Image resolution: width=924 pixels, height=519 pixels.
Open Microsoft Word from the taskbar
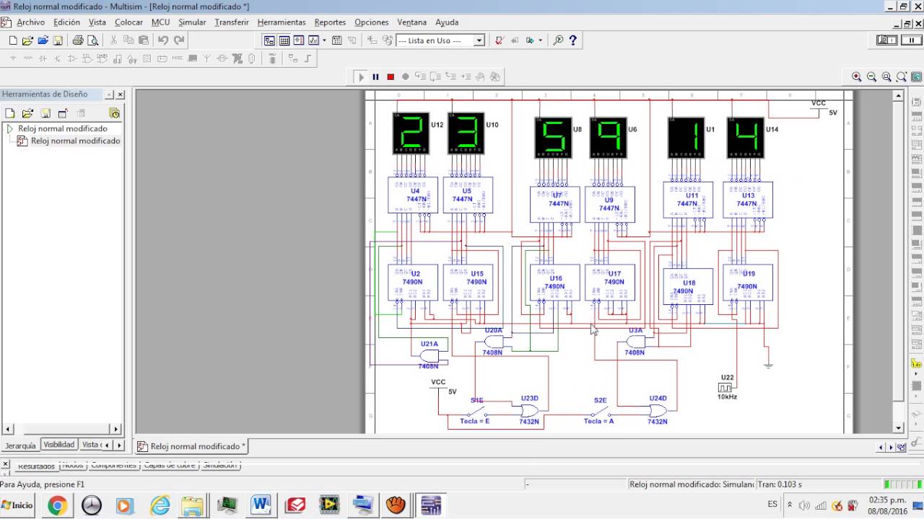[261, 505]
